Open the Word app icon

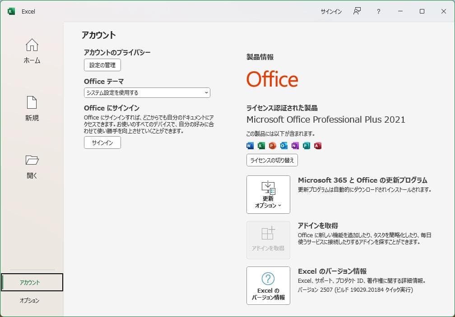pos(249,145)
